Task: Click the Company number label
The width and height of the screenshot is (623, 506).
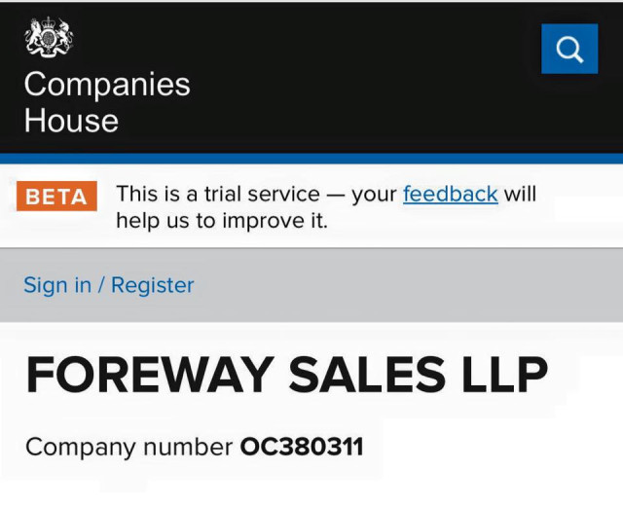Action: [128, 448]
